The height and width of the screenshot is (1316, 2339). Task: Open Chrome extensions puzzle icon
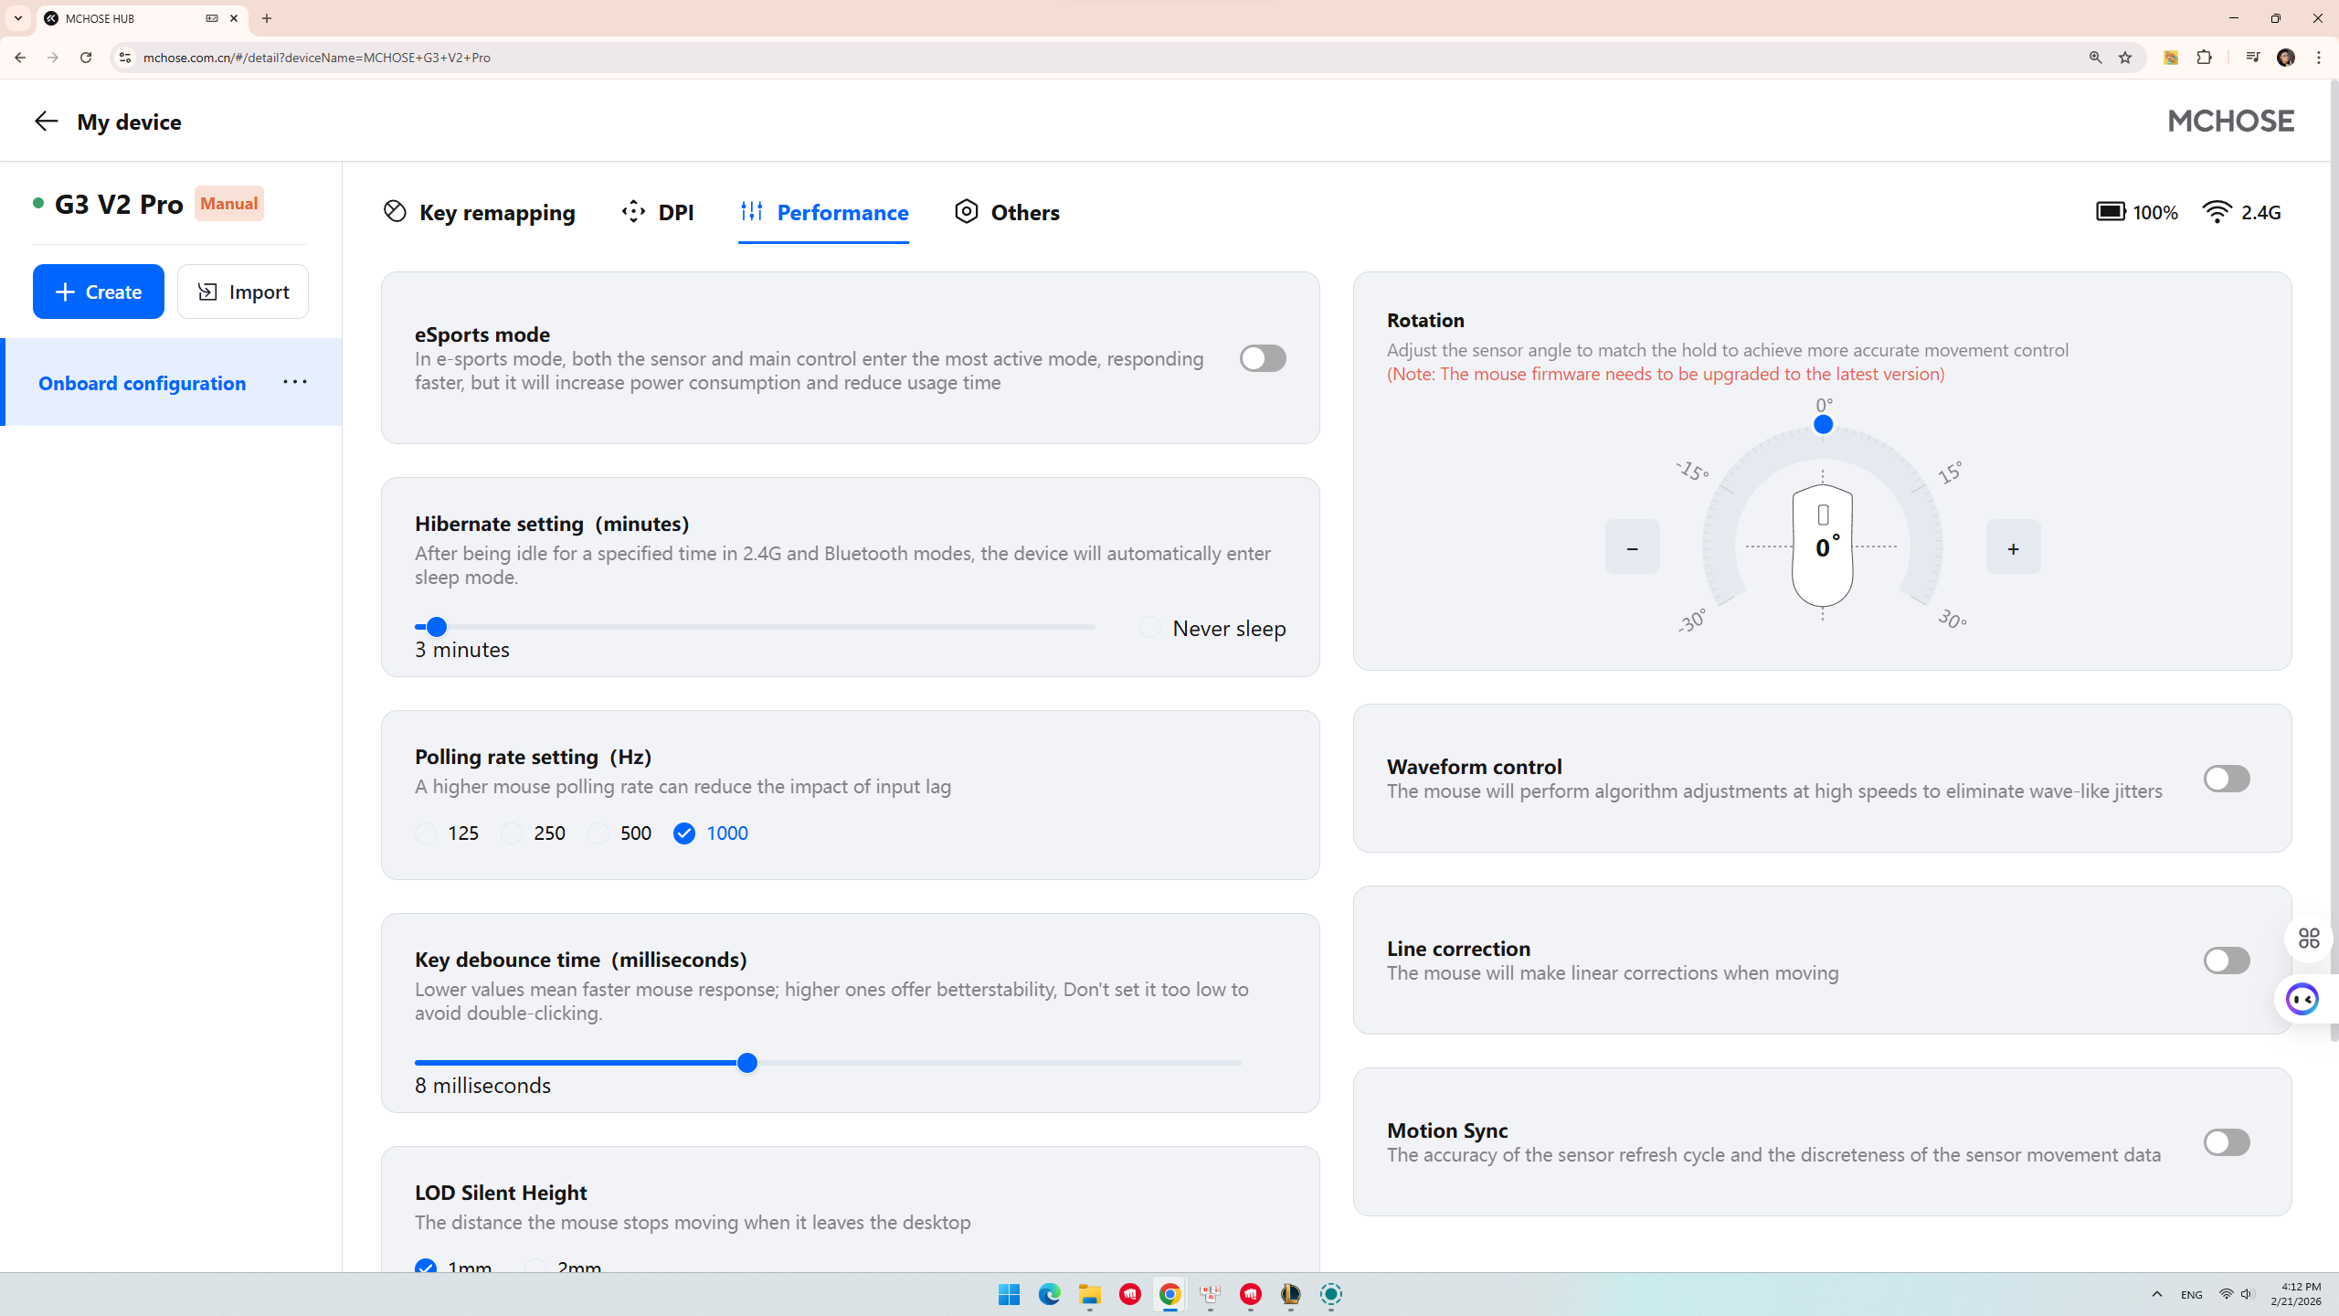(x=2205, y=58)
